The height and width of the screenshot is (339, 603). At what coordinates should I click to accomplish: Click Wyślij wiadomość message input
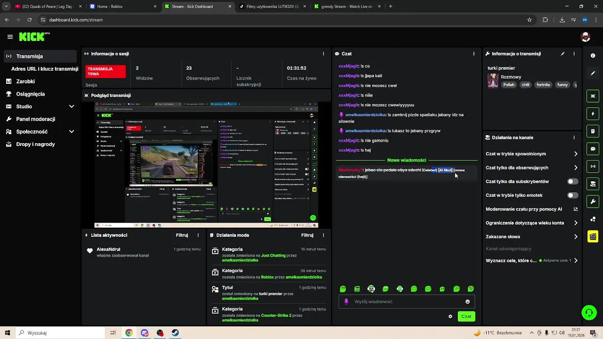tap(407, 302)
